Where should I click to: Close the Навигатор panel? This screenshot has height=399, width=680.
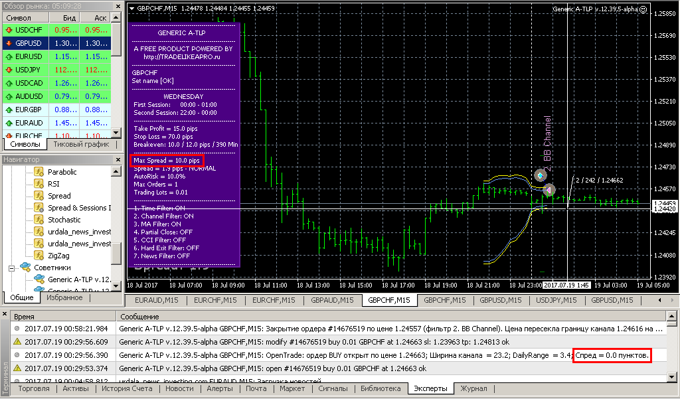(x=118, y=159)
